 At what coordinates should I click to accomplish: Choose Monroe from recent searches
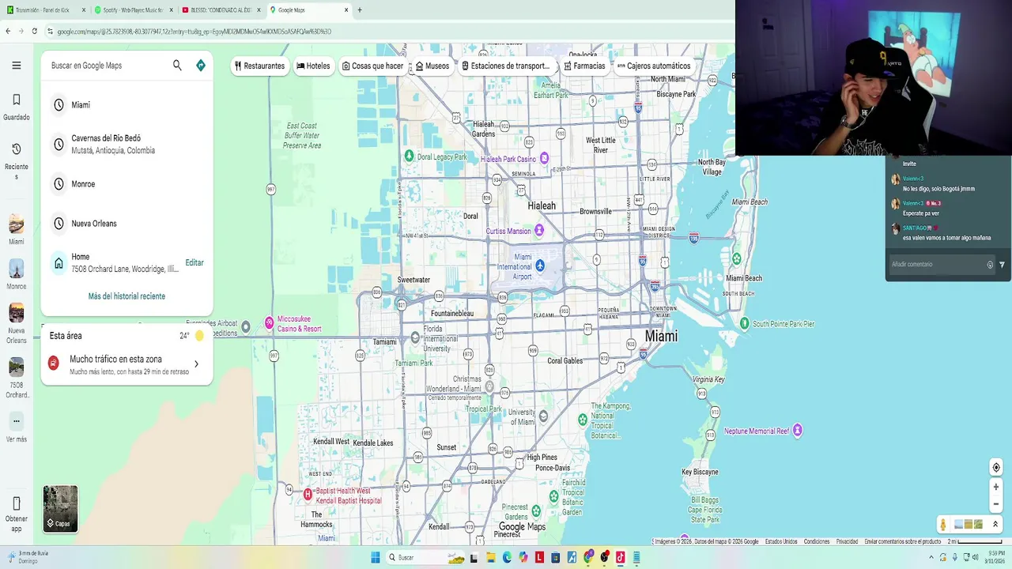point(126,184)
